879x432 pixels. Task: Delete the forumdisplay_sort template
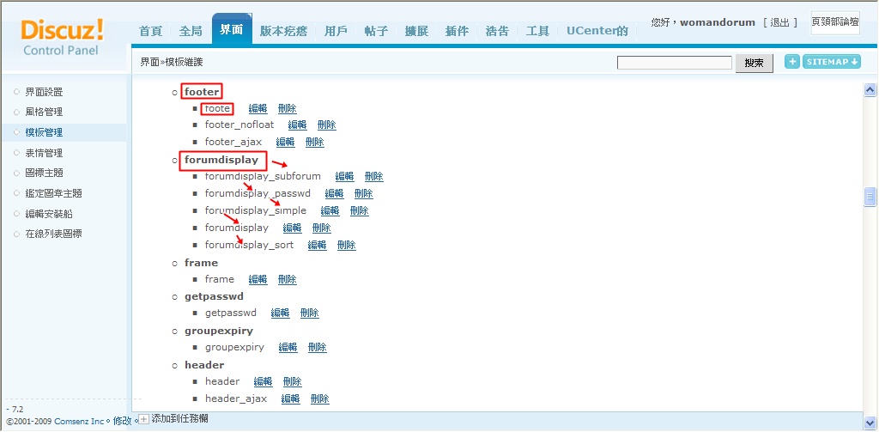346,246
